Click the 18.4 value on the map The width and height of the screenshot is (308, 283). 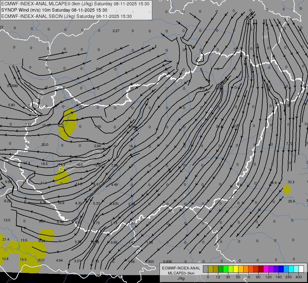coord(132,146)
